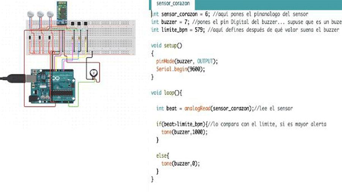
Task: Select the sensor_corazon sketch tab
Action: pyautogui.click(x=172, y=4)
